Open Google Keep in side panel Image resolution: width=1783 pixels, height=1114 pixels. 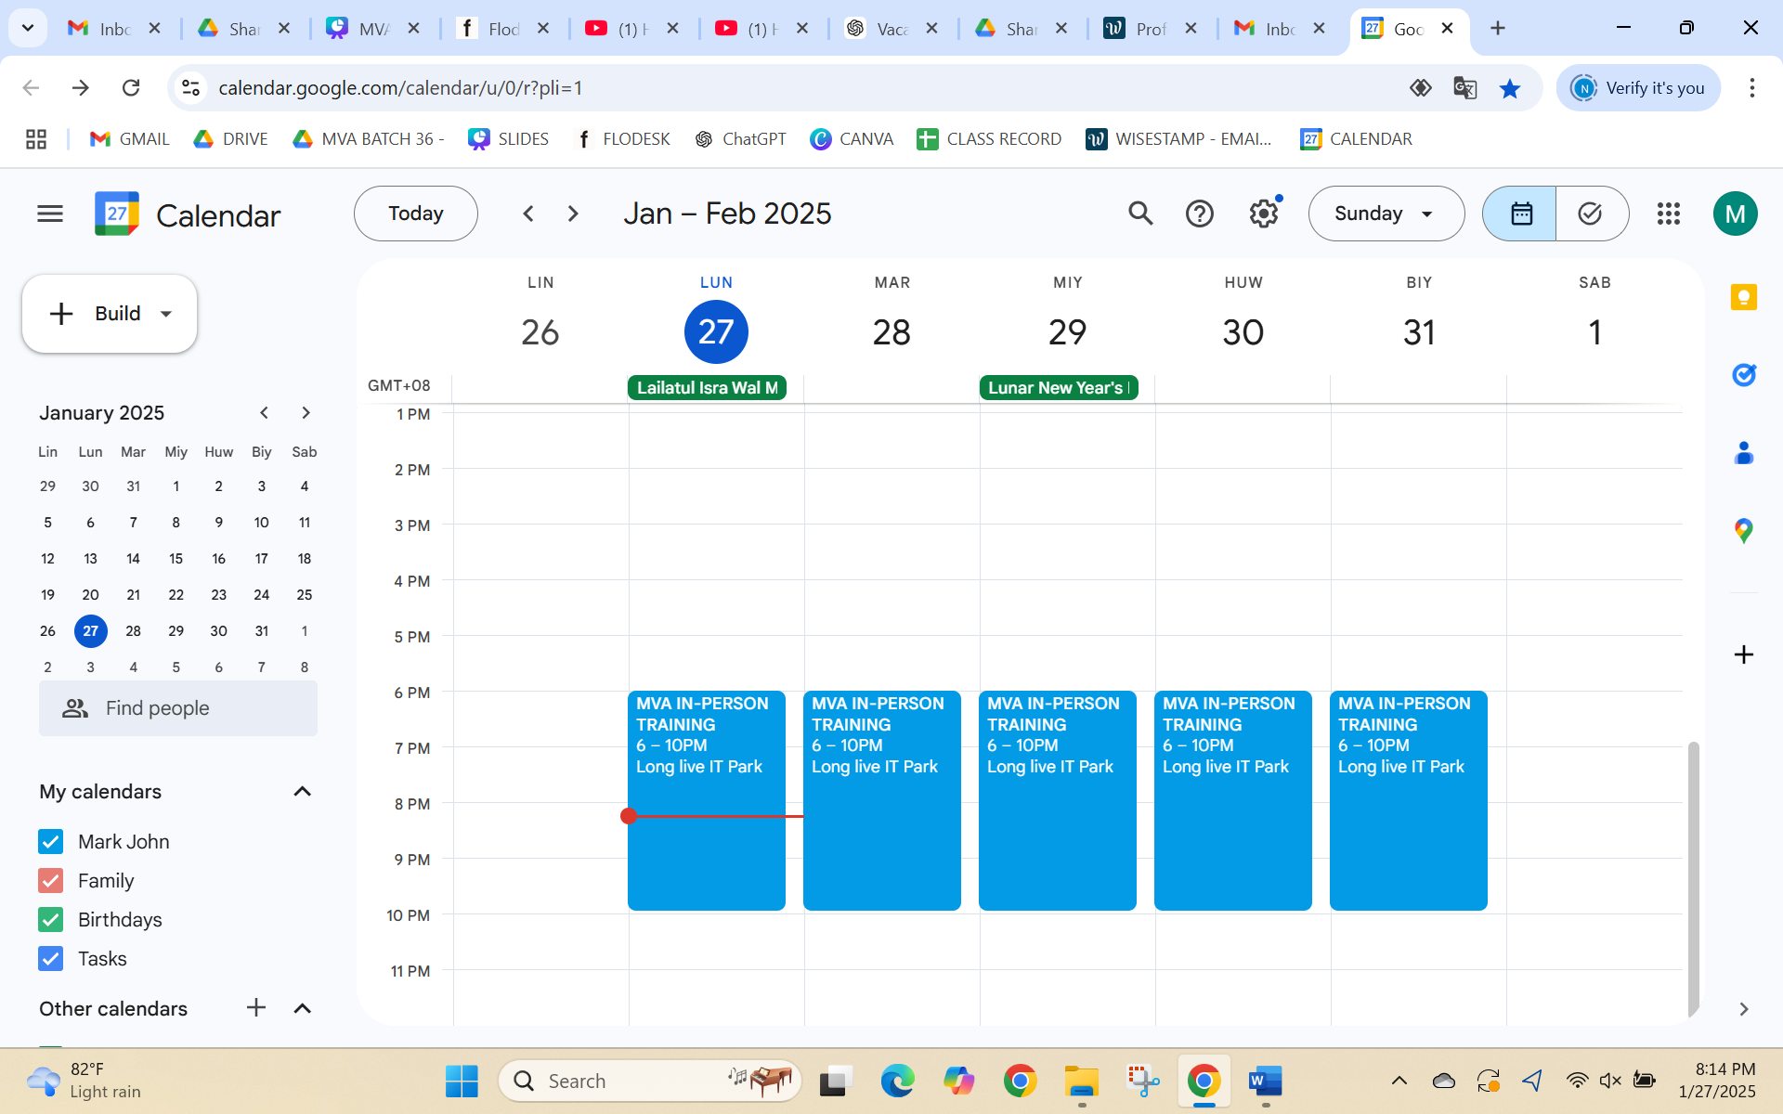(1743, 297)
